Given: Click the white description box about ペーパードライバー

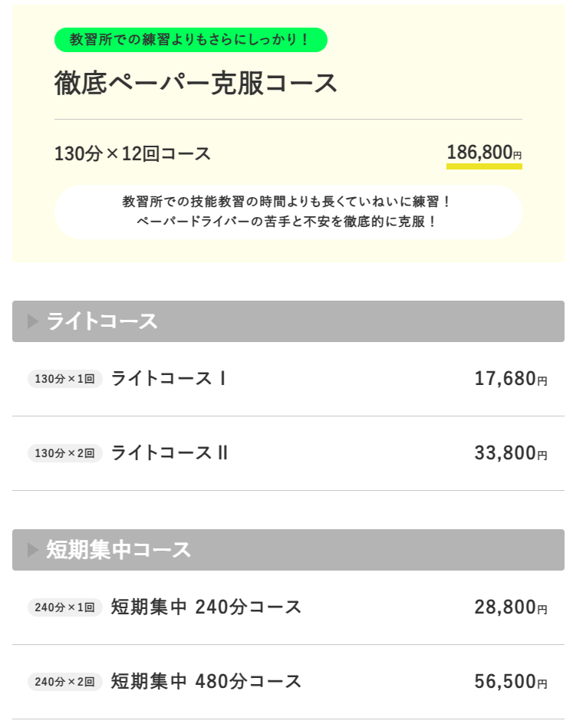Looking at the screenshot, I should [x=288, y=212].
